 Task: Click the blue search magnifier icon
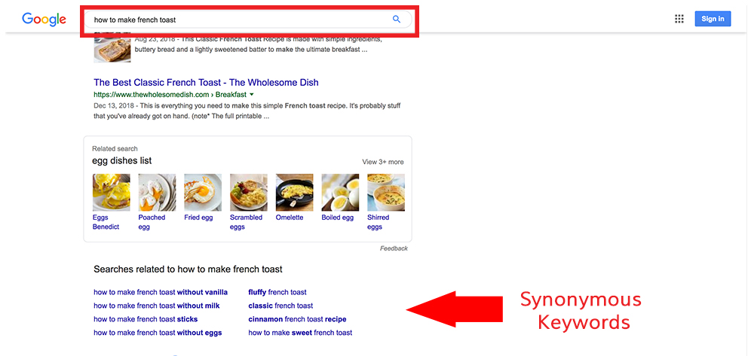point(397,19)
